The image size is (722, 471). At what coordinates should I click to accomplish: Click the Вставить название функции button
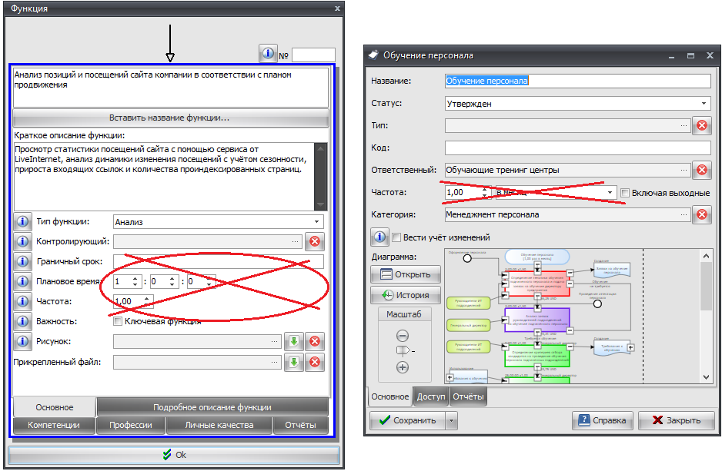pos(170,118)
